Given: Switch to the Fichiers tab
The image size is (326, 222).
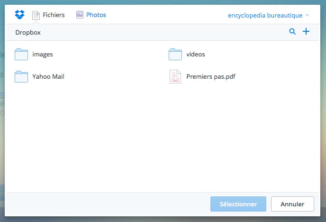Looking at the screenshot, I should tap(53, 15).
